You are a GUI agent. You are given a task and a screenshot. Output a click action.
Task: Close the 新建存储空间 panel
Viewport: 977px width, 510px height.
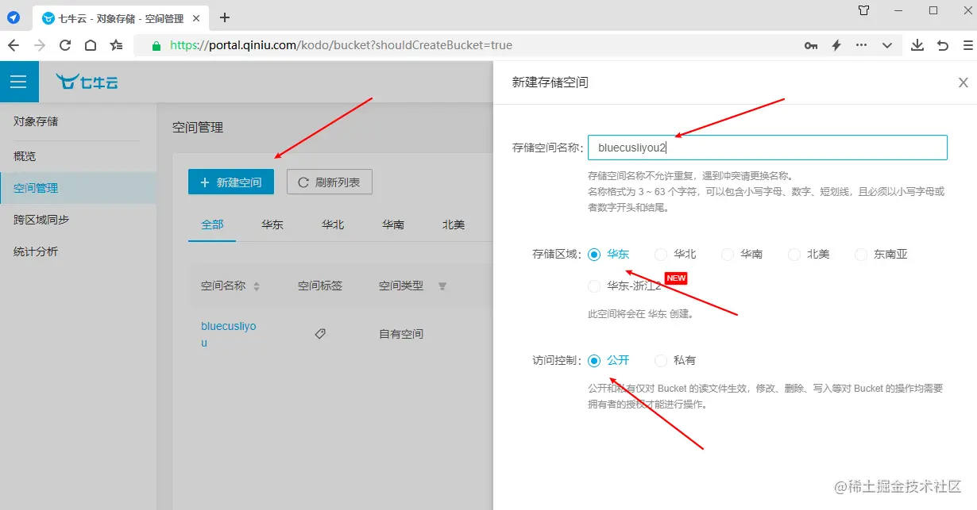(963, 82)
